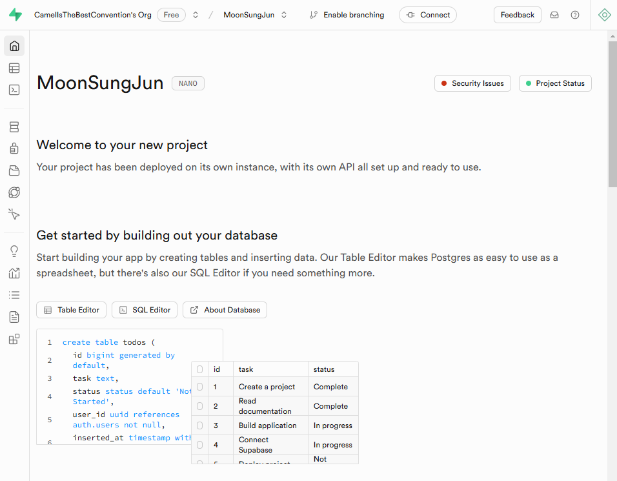Open the inbox notifications icon
617x481 pixels.
pos(554,15)
